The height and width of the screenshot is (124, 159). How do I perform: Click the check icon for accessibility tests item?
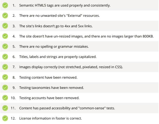(x=5, y=108)
